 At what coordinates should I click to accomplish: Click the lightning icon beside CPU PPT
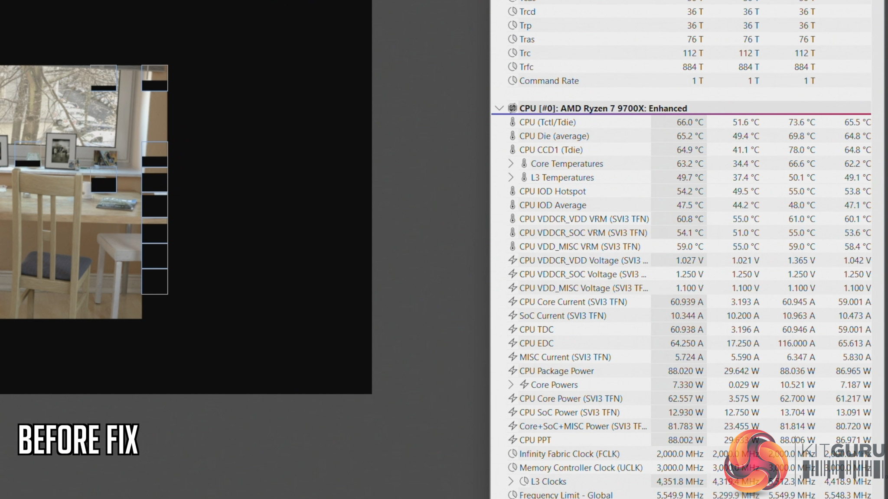(513, 440)
